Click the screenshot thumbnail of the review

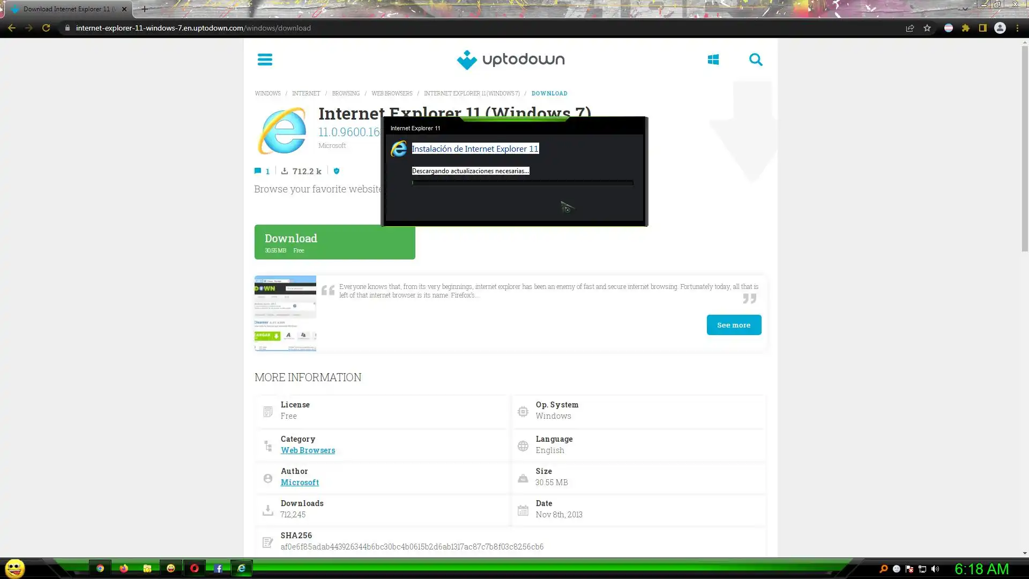click(x=285, y=314)
